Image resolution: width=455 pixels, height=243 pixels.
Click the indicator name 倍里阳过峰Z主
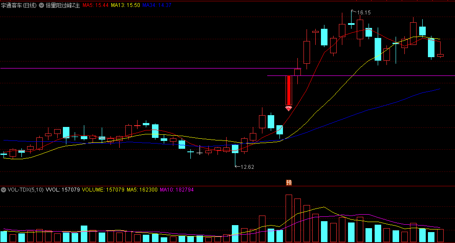pos(63,6)
